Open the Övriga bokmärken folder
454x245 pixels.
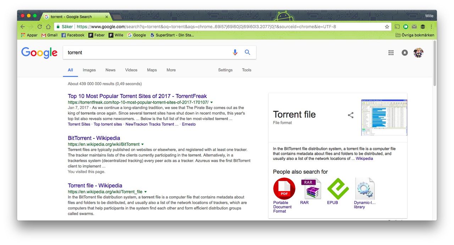(415, 35)
